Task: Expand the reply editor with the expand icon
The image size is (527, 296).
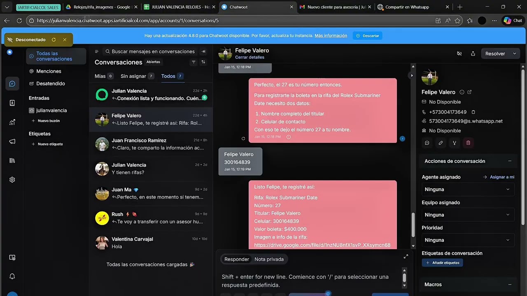Action: pos(406,257)
